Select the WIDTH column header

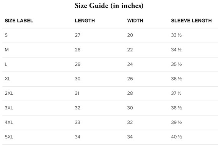tap(135, 21)
